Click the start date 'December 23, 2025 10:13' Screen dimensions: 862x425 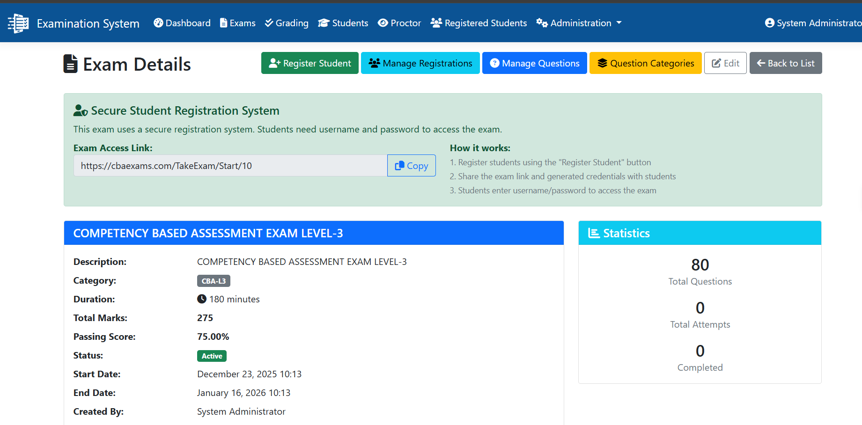pos(250,374)
